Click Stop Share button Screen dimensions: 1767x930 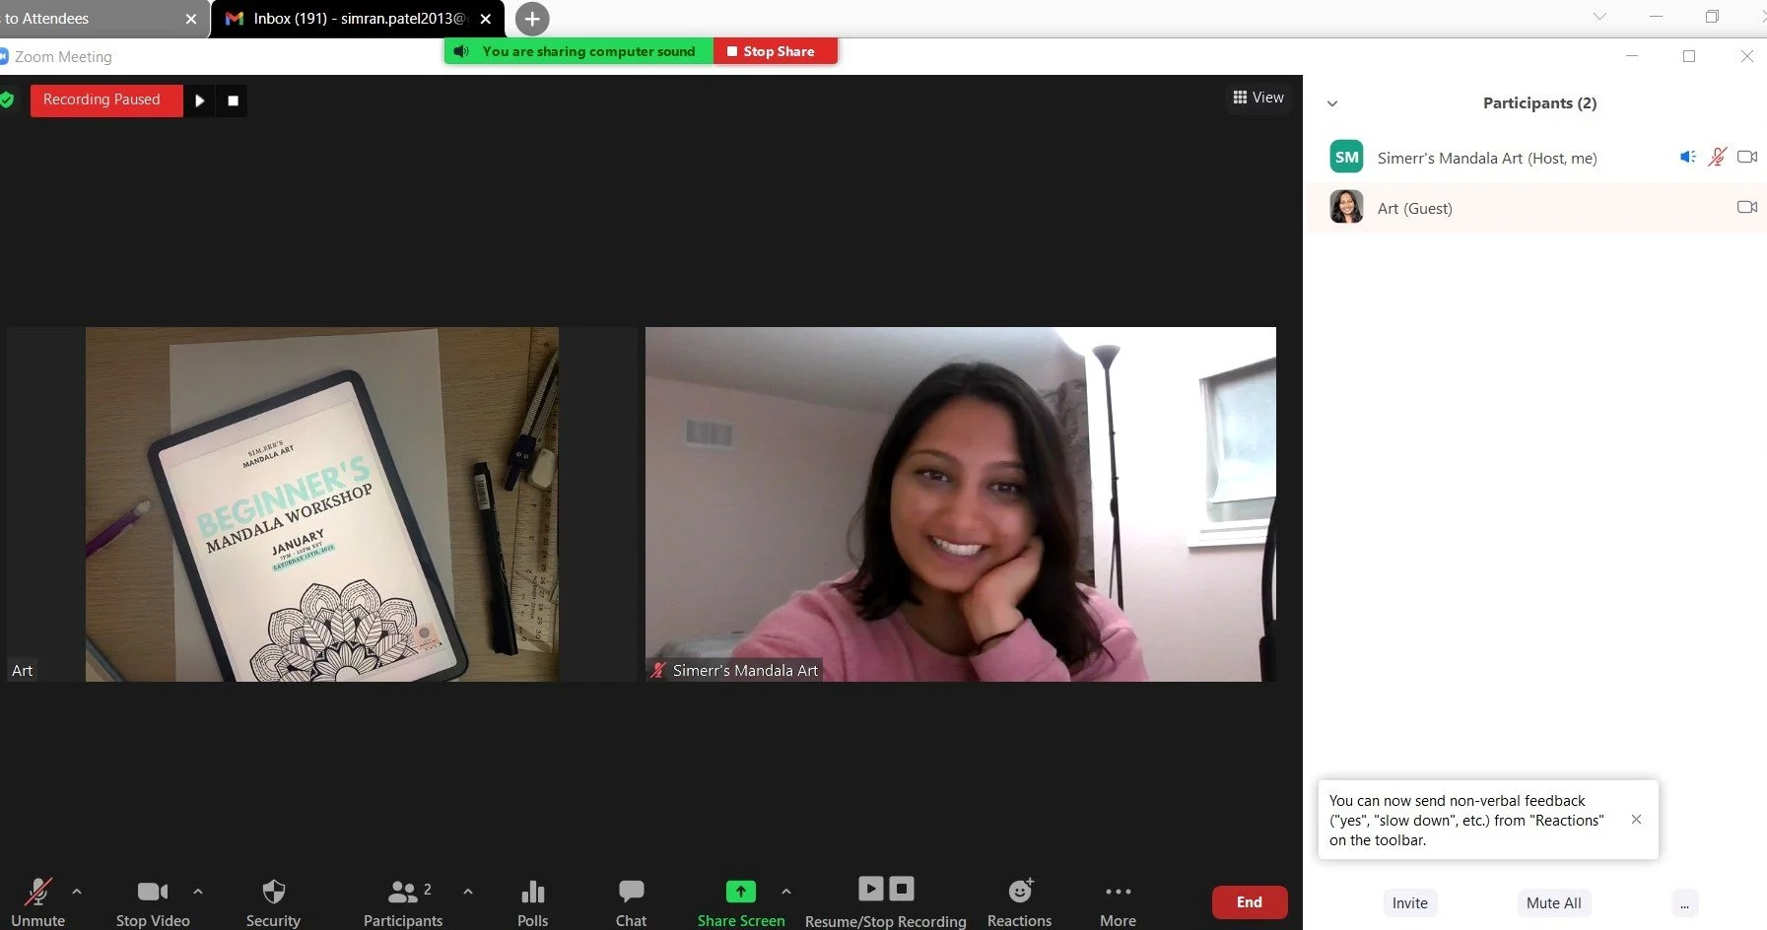tap(776, 51)
